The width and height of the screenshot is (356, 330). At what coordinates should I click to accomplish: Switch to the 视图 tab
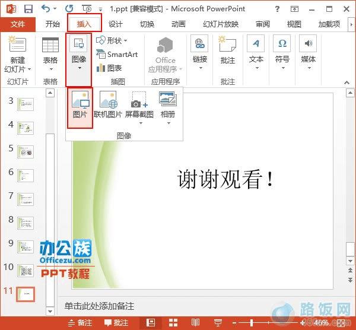click(x=294, y=24)
